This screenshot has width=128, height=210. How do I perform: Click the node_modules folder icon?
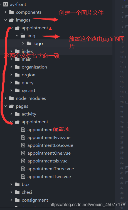click(x=11, y=98)
